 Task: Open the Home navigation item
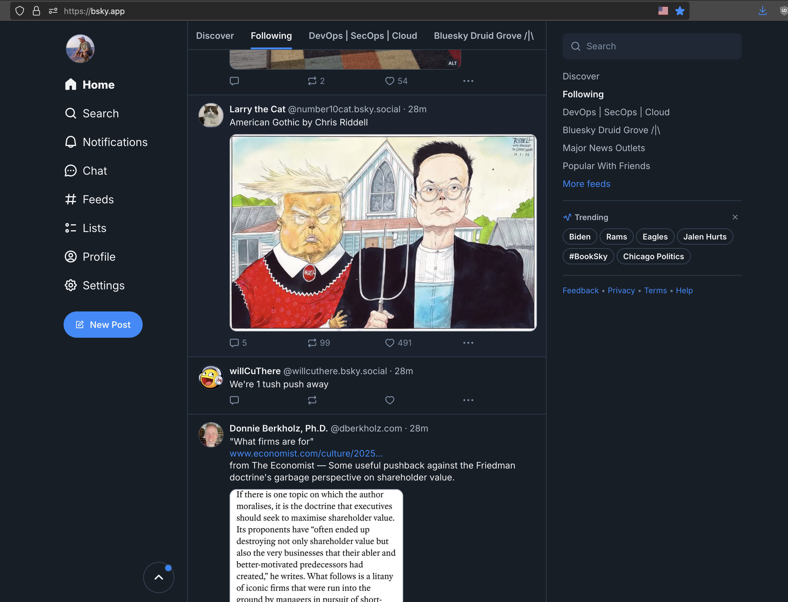(90, 85)
